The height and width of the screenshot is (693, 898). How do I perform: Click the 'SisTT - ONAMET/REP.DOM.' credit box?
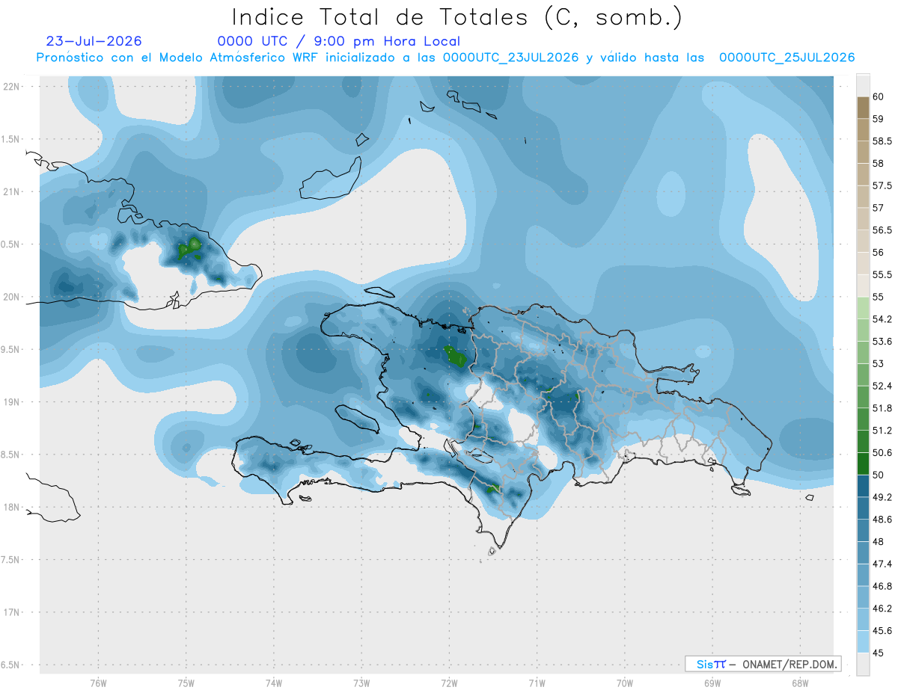click(763, 664)
